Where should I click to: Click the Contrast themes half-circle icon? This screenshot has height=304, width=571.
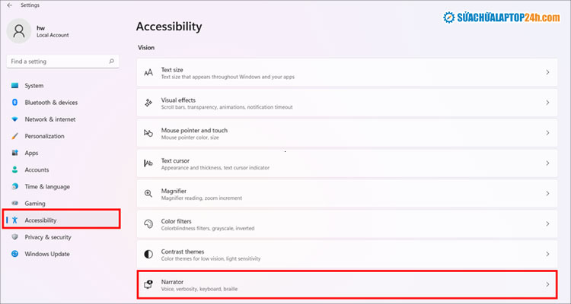pyautogui.click(x=148, y=254)
